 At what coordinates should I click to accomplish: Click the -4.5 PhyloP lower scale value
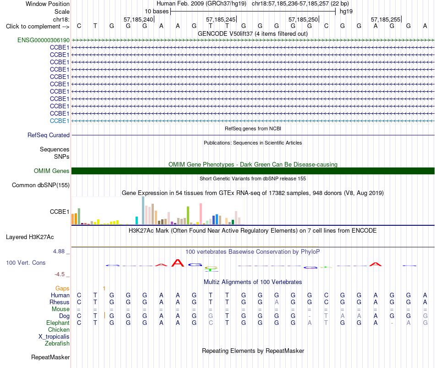point(60,274)
